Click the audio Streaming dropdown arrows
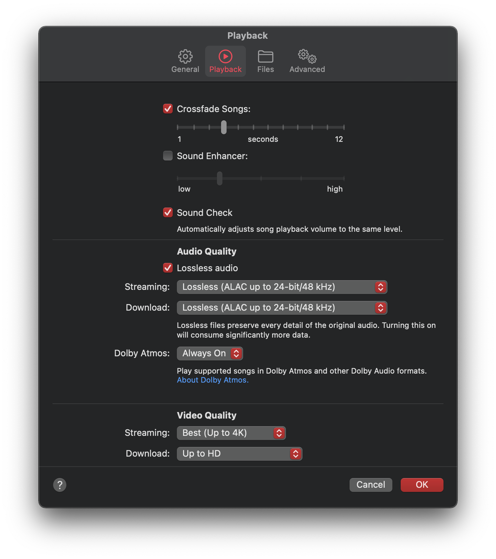The width and height of the screenshot is (496, 559). 381,287
